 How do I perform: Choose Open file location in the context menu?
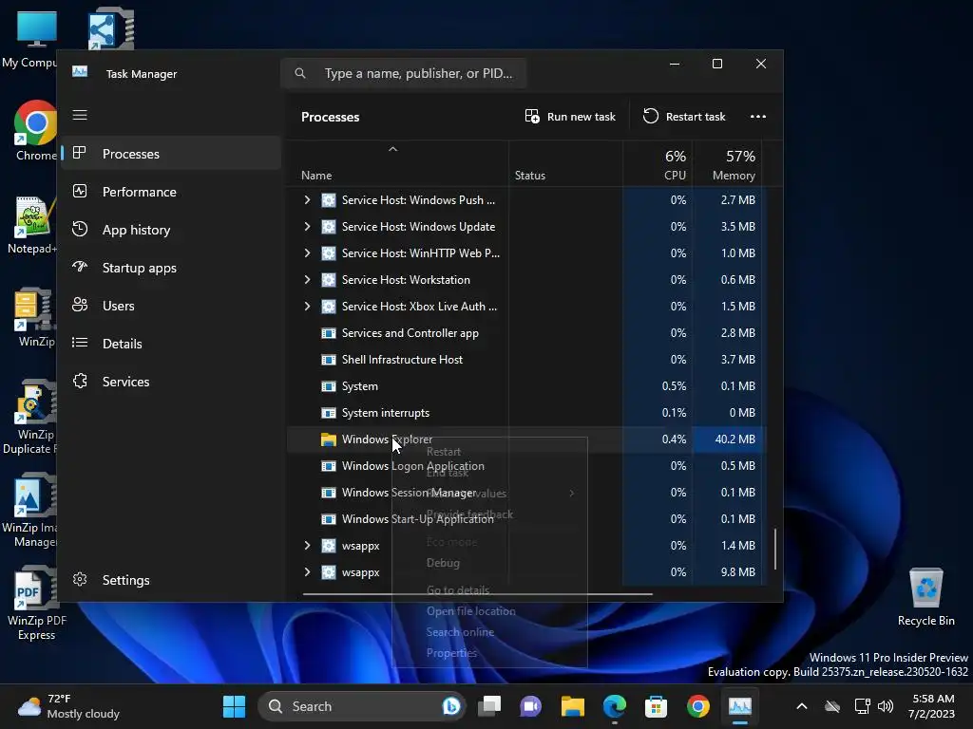[489, 611]
